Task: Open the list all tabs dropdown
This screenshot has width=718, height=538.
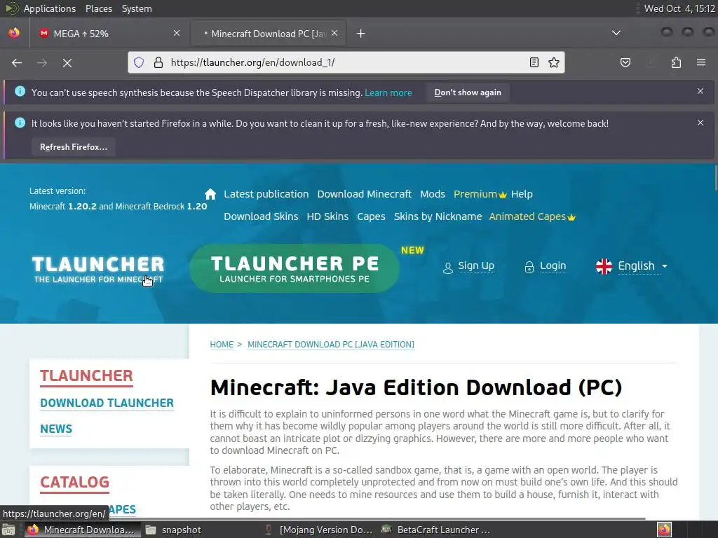Action: (616, 33)
